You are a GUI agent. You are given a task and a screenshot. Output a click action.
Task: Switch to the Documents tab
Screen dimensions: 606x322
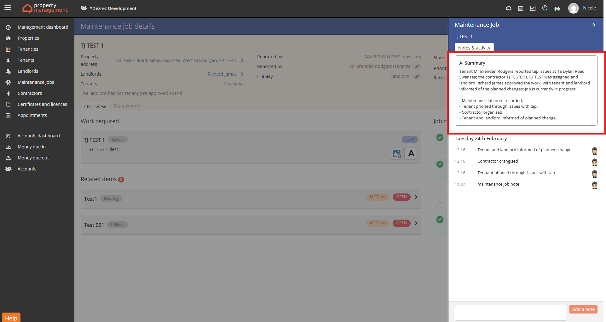click(127, 106)
